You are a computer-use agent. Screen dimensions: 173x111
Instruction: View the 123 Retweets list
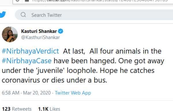point(17,109)
